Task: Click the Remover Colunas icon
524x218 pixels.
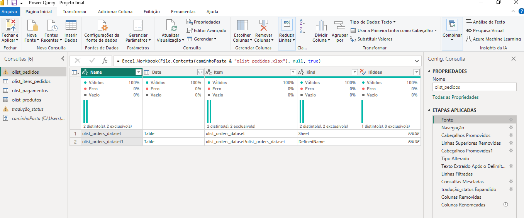Action: click(x=263, y=25)
